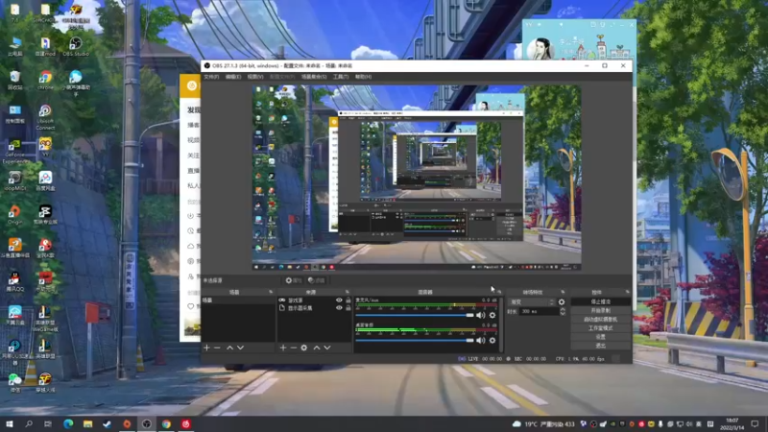This screenshot has height=432, width=768.
Task: Toggle 启动虚拟摄像机 virtual camera
Action: [x=601, y=320]
